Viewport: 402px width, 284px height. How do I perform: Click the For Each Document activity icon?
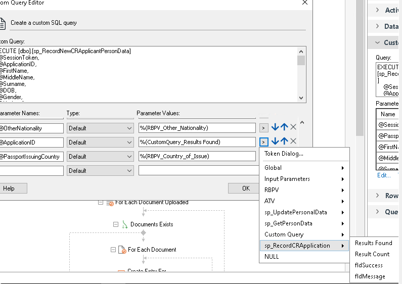pos(122,250)
